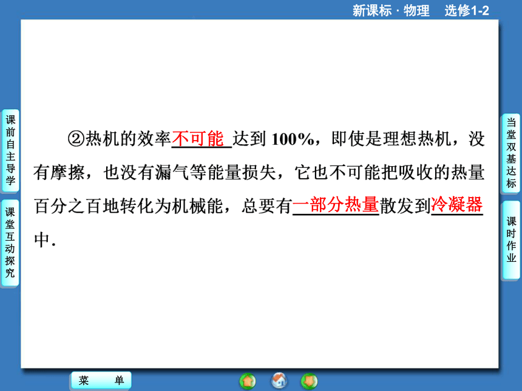
Task: Open the 课时作业 side tab
Action: click(x=511, y=239)
